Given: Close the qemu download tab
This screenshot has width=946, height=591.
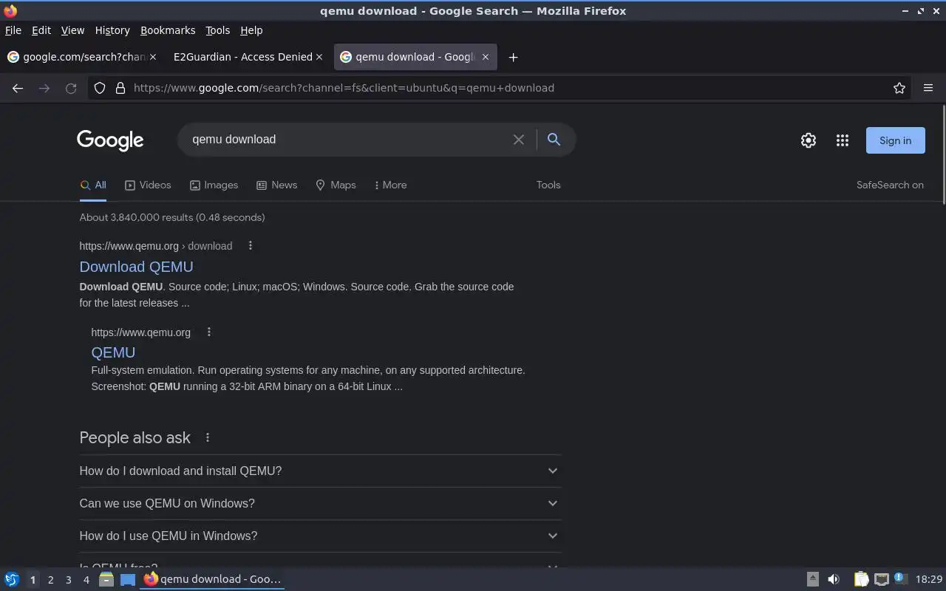Looking at the screenshot, I should click(x=486, y=57).
